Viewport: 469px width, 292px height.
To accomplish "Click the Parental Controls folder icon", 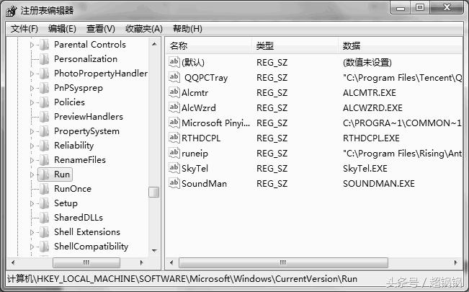I will point(45,45).
